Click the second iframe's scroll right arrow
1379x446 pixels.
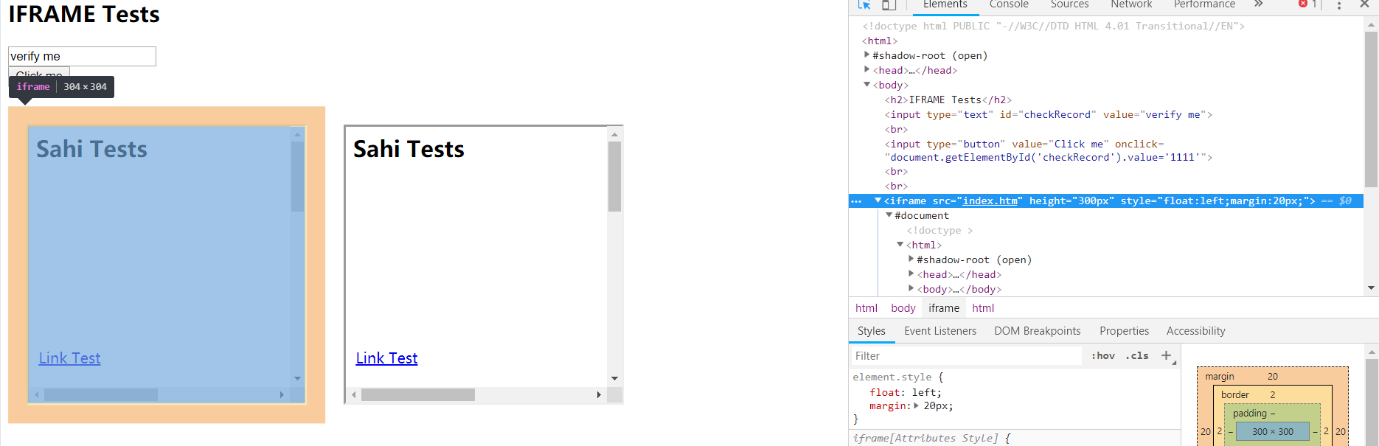599,395
